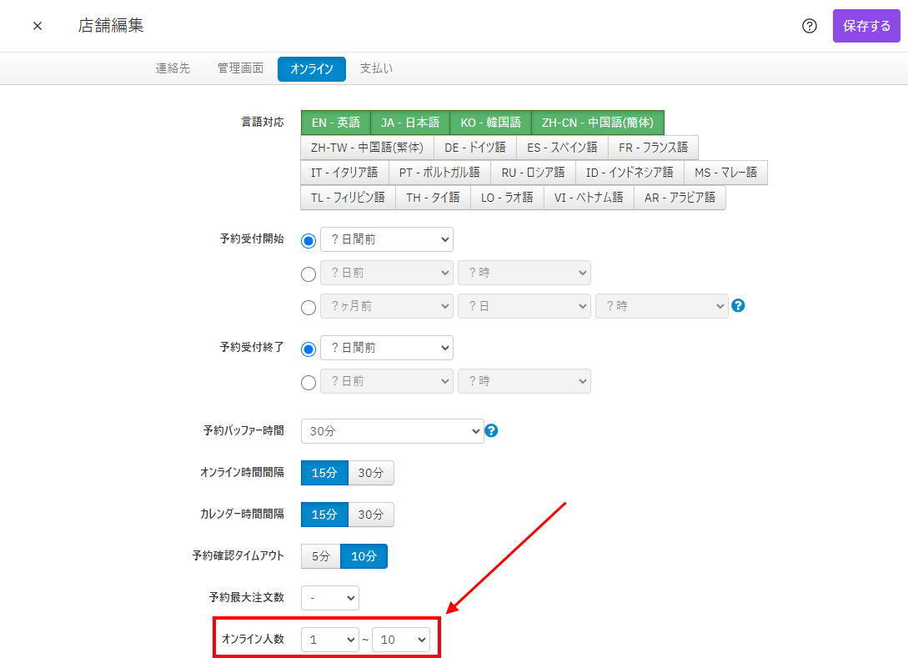Enable the AR - アラビア語 language
This screenshot has height=658, width=908.
680,198
